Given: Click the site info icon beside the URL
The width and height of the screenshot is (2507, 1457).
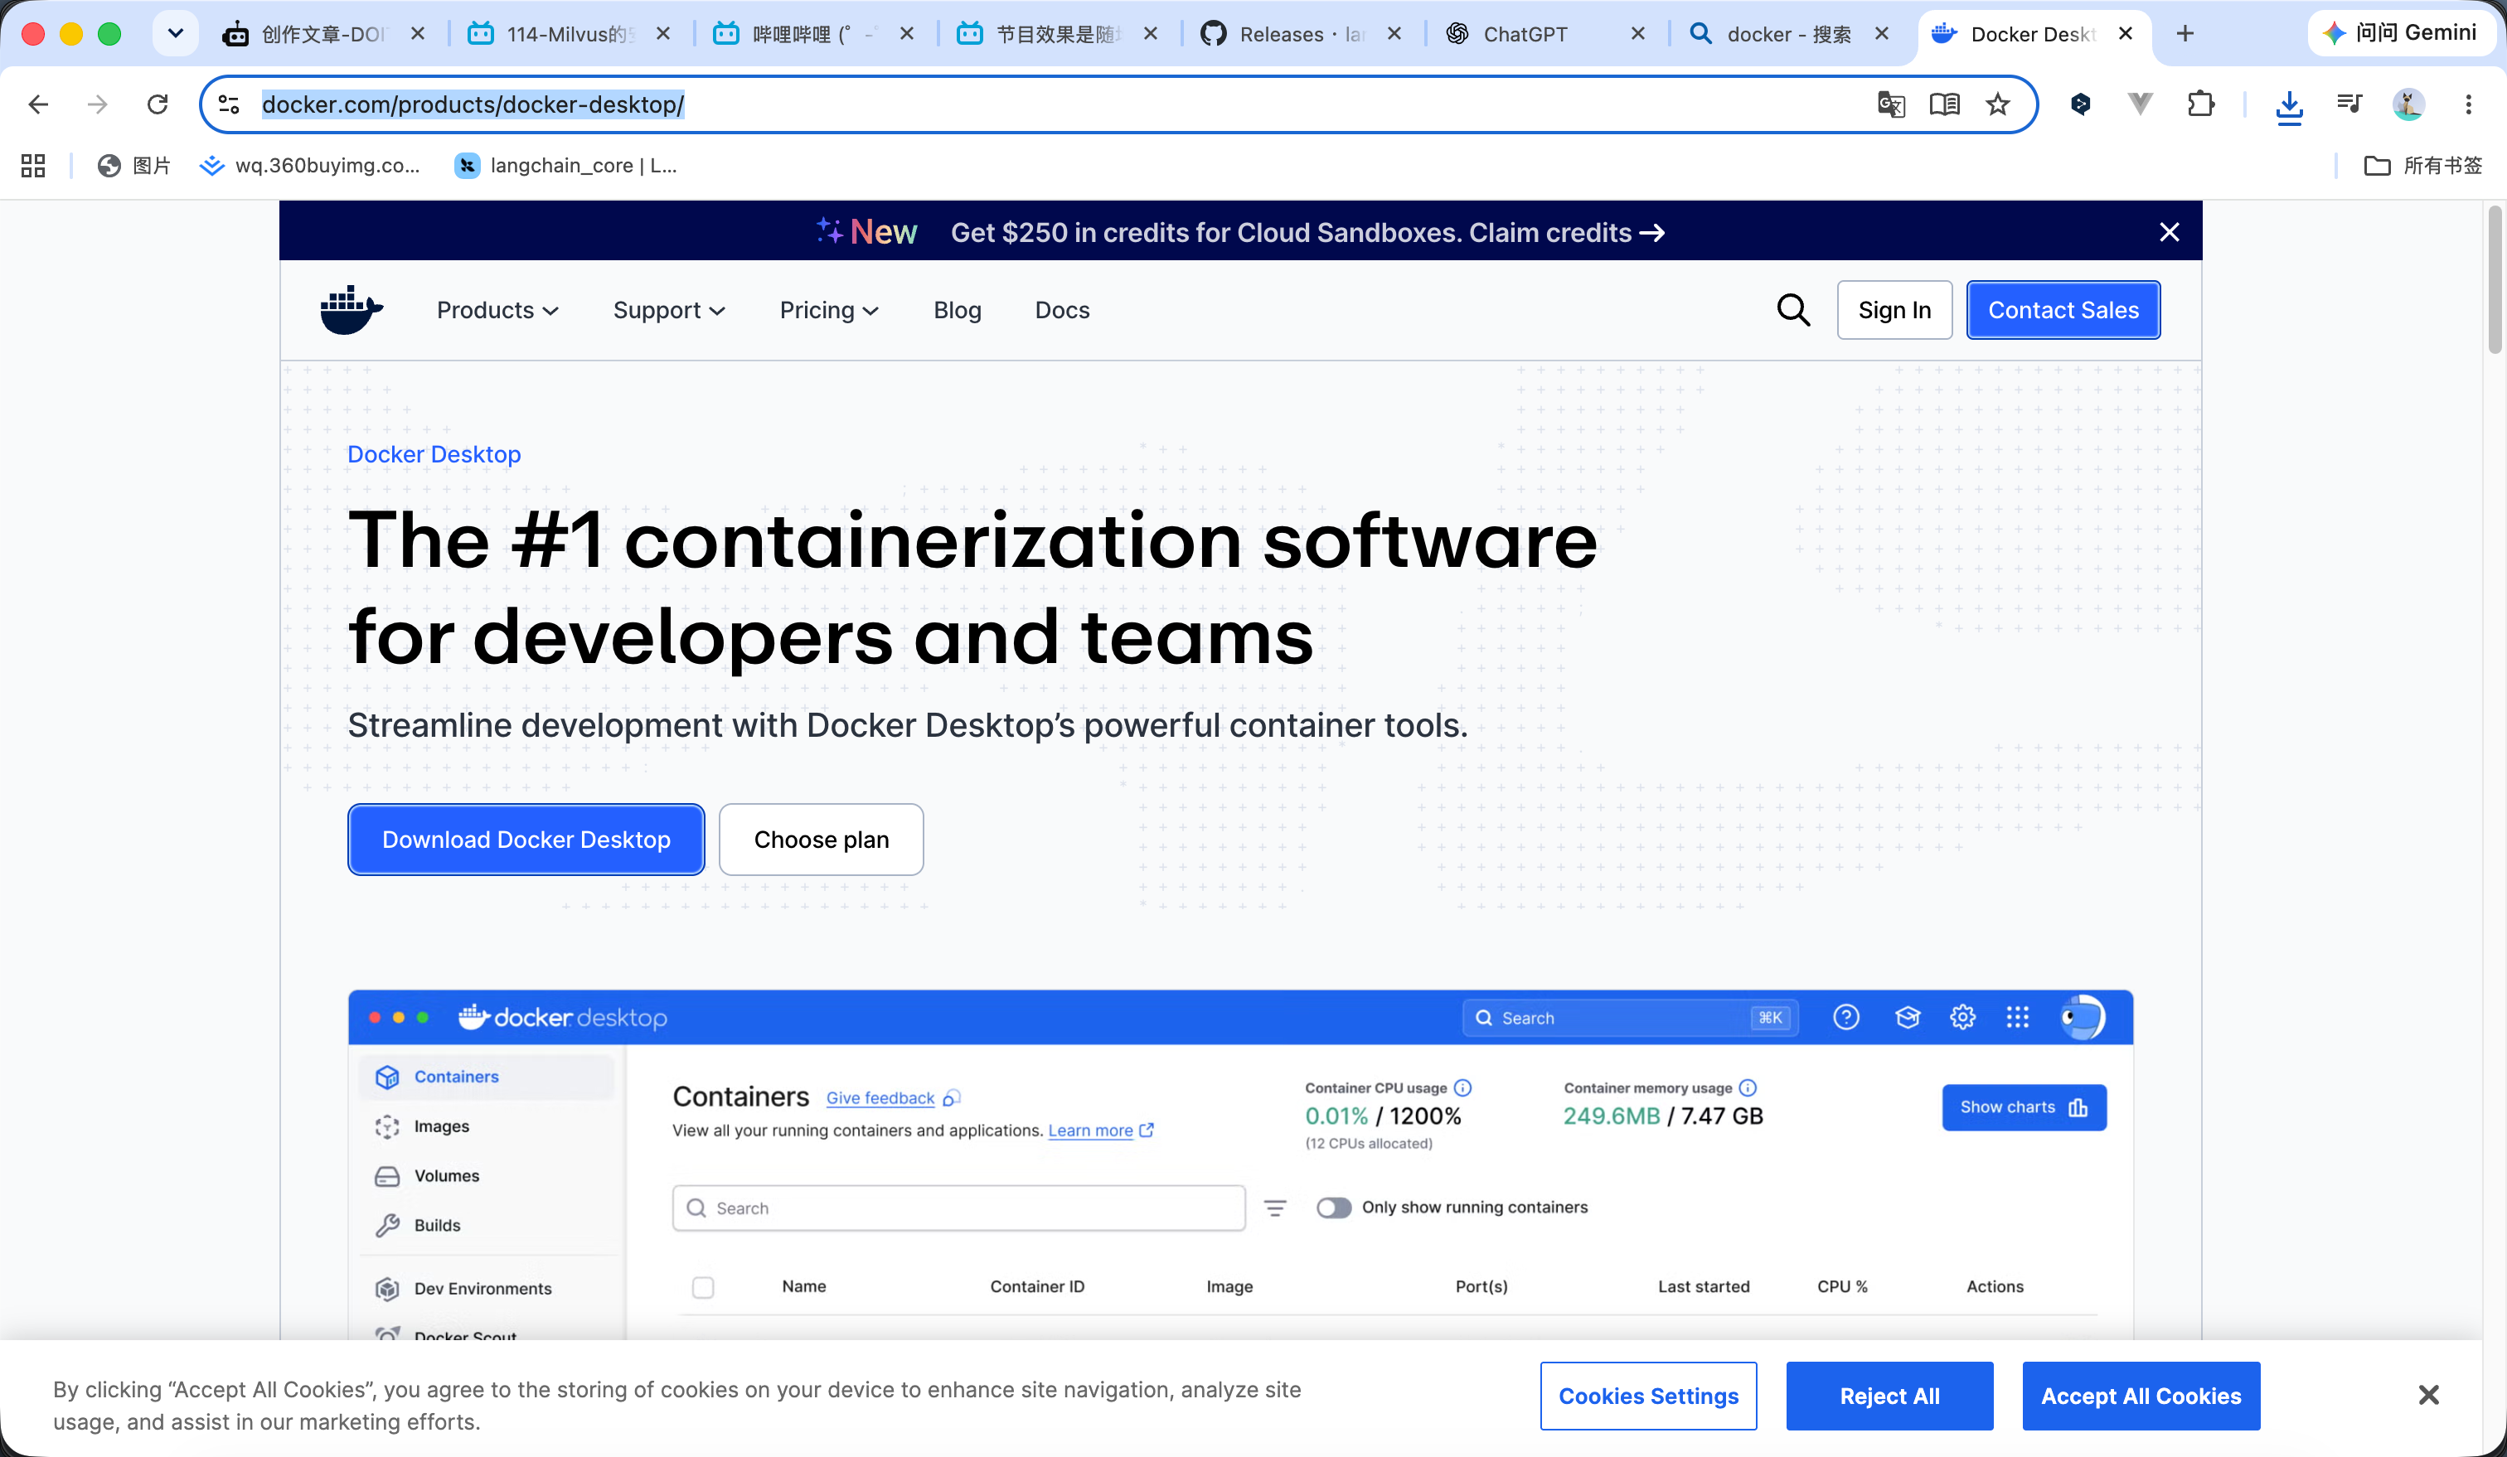Looking at the screenshot, I should coord(229,104).
